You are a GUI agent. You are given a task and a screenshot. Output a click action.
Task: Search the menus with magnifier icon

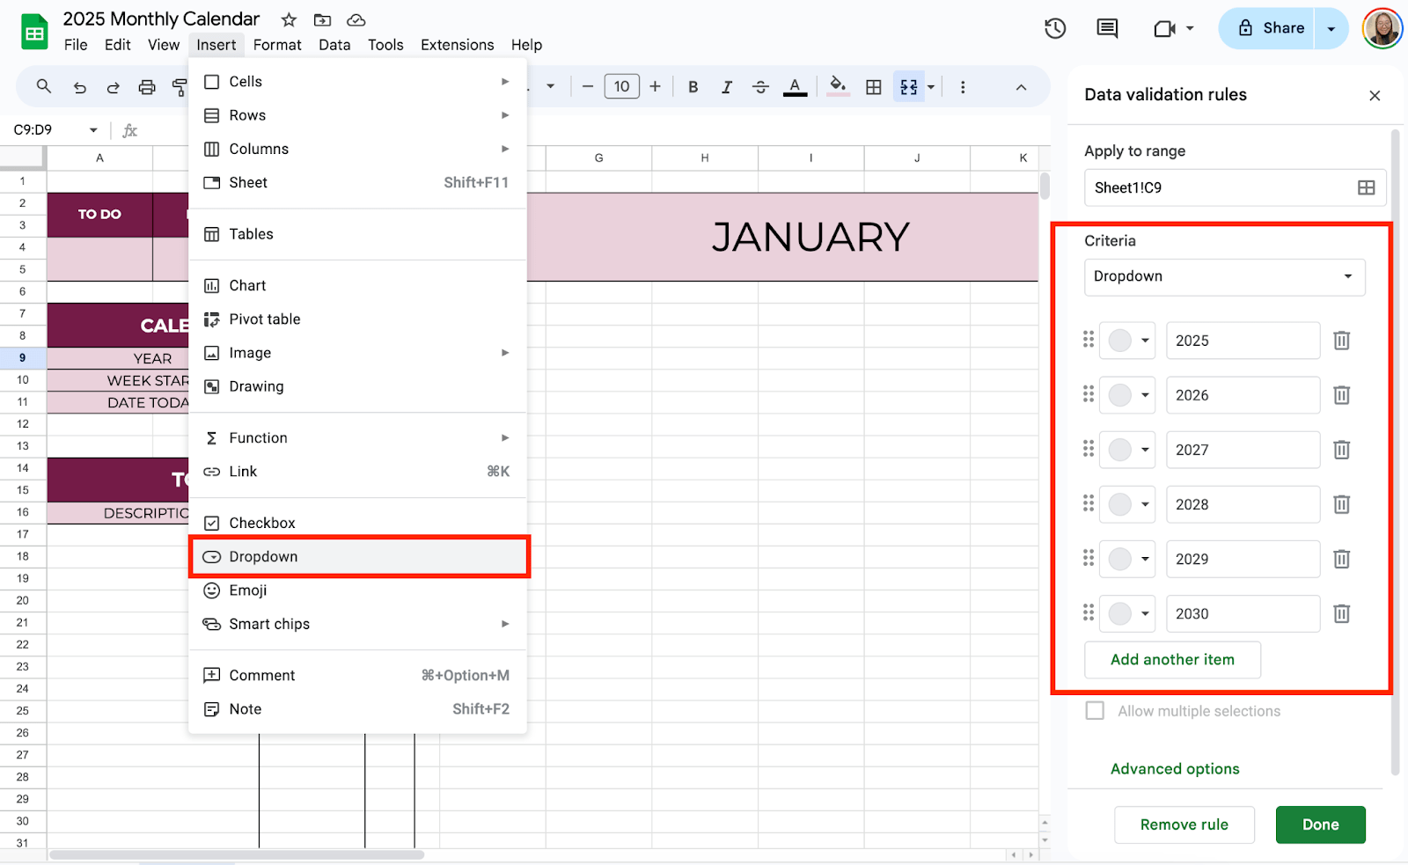point(42,86)
